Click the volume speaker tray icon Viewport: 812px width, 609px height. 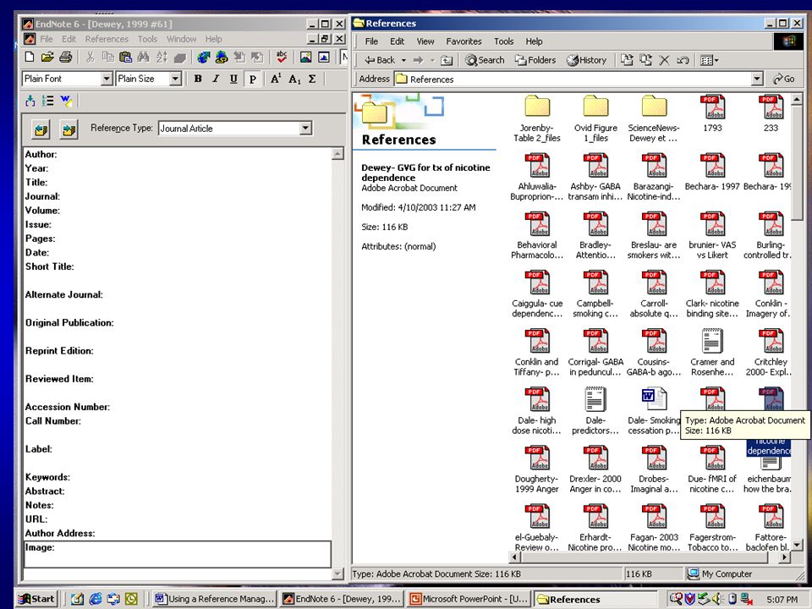717,599
